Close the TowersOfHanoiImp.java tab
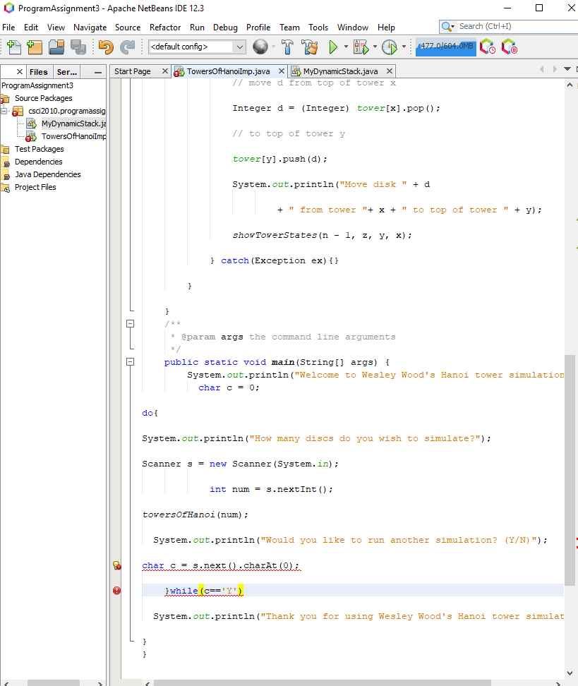 [x=282, y=71]
